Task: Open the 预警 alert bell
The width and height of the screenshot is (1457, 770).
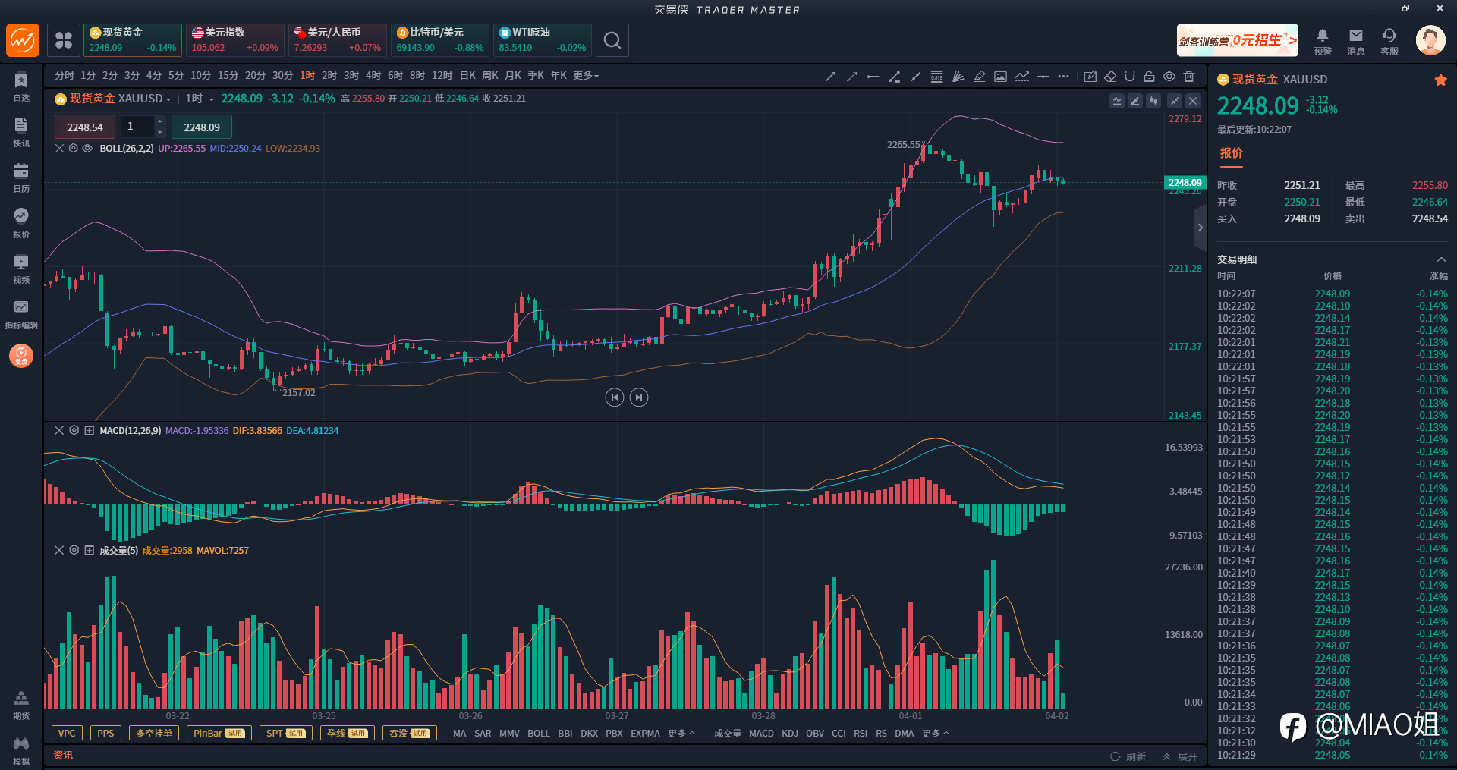Action: tap(1323, 41)
